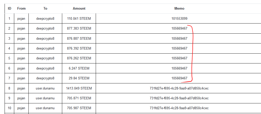
Task: Select the memo 101553099 cell
Action: click(x=179, y=18)
